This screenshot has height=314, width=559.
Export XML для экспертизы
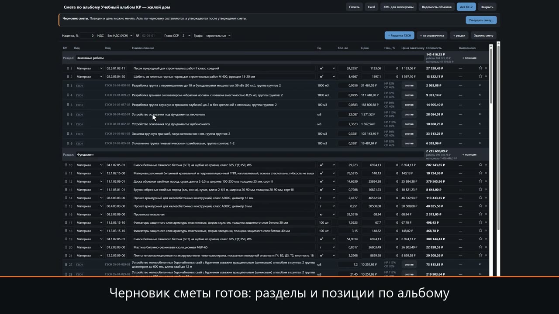pos(398,7)
